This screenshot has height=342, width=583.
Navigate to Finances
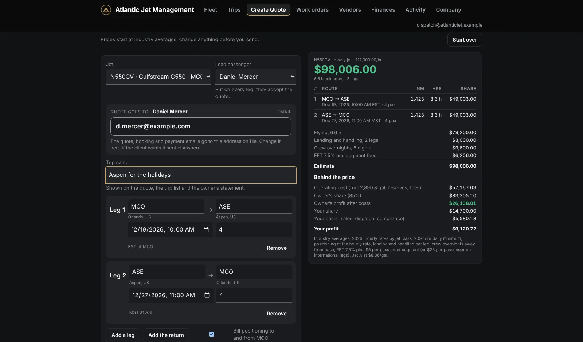click(383, 10)
